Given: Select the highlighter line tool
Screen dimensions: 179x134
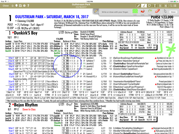Looking at the screenshot, I should 144,6.
